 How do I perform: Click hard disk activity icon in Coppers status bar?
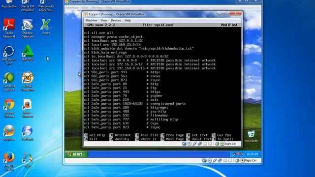coord(184,144)
